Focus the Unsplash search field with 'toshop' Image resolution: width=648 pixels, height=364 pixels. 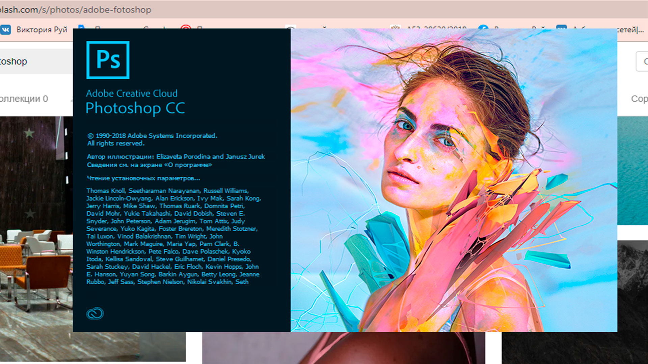[36, 61]
